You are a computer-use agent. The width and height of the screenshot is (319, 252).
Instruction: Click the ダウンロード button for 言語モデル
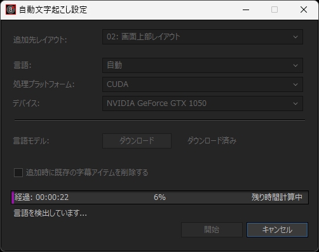point(137,141)
